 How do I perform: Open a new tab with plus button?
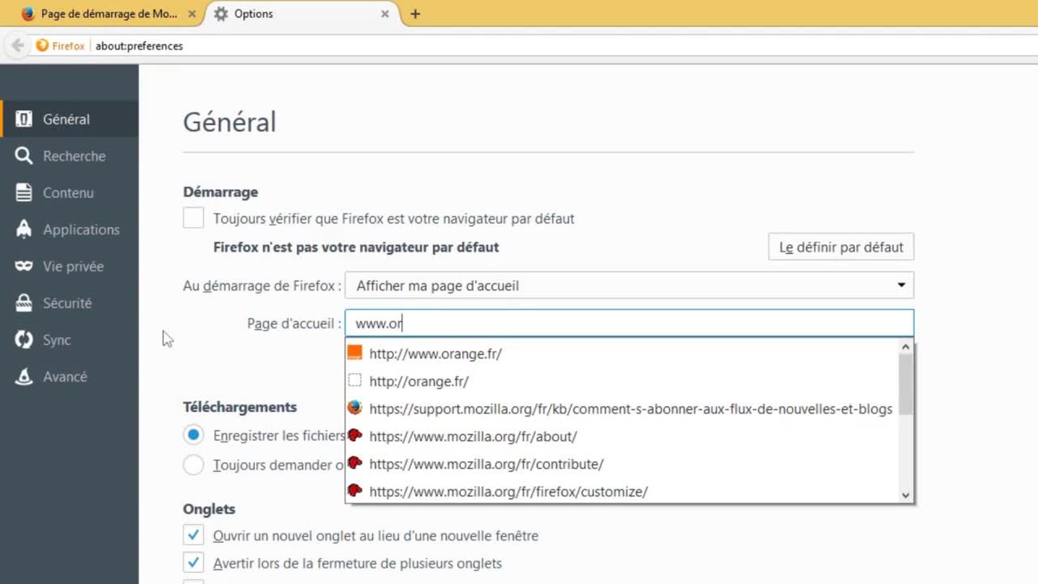pyautogui.click(x=415, y=14)
